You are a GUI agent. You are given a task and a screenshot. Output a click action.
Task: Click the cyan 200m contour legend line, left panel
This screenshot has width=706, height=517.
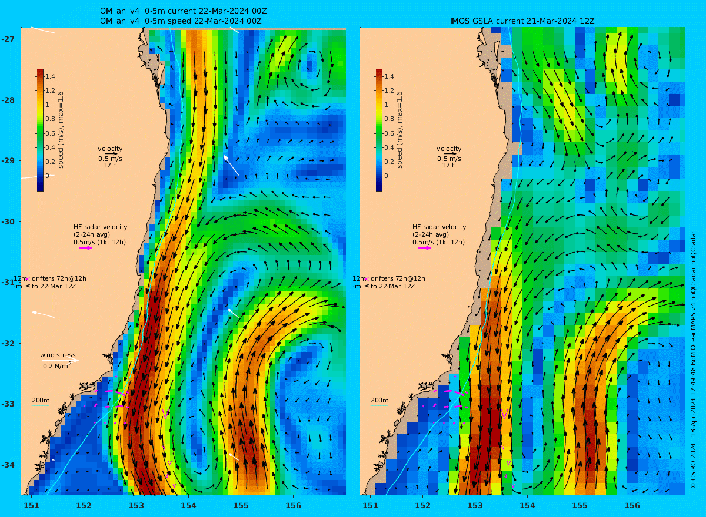tap(41, 405)
